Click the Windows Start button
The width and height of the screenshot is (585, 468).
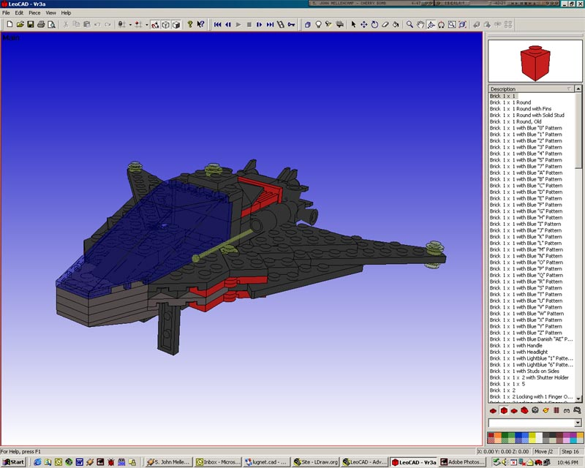coord(12,462)
